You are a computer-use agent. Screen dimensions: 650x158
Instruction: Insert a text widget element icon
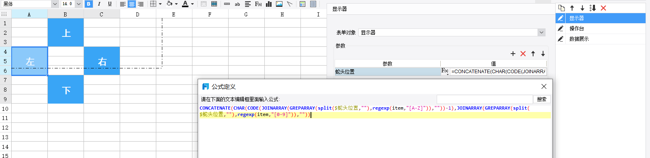click(227, 4)
